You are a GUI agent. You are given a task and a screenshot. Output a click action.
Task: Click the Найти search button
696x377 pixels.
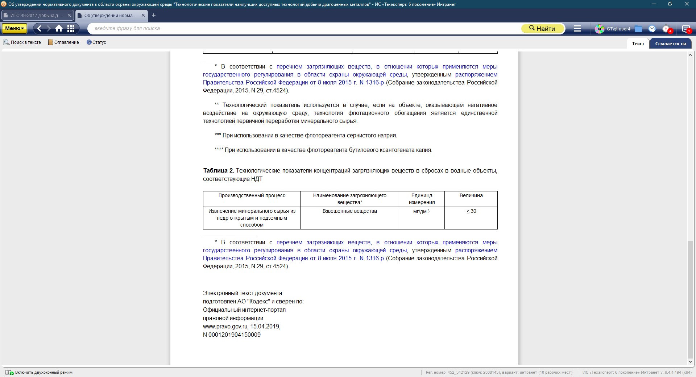542,29
